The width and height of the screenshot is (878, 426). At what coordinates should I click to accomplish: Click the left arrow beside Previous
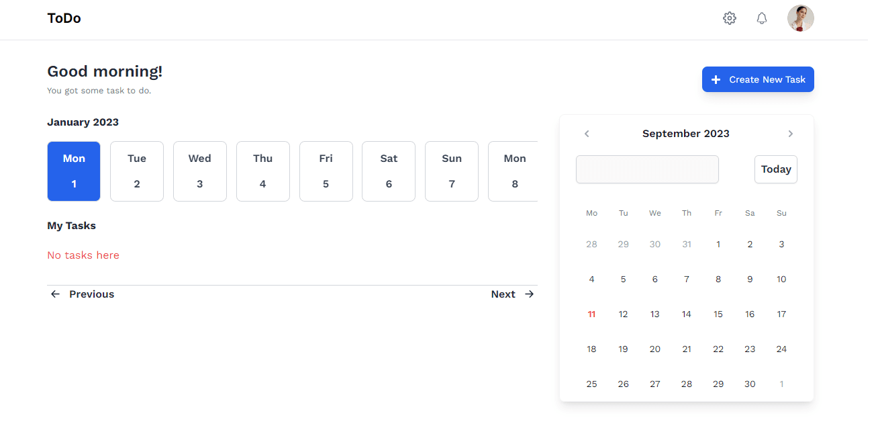(55, 294)
